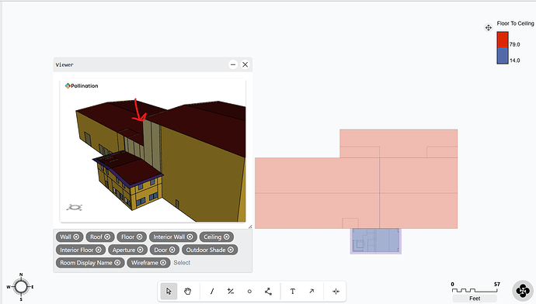The height and width of the screenshot is (304, 536).
Task: Remove the Wall filter chip
Action: (76, 237)
